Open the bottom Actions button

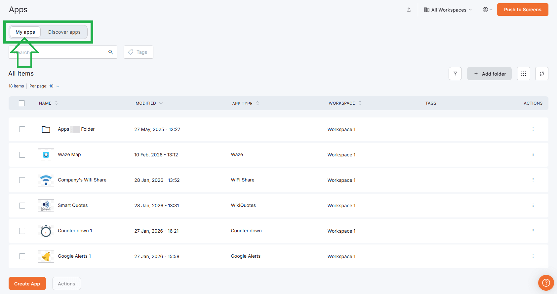66,283
